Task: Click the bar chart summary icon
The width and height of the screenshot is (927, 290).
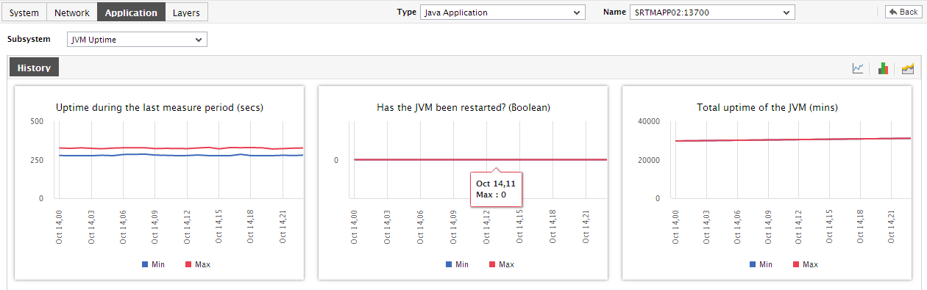Action: (883, 68)
